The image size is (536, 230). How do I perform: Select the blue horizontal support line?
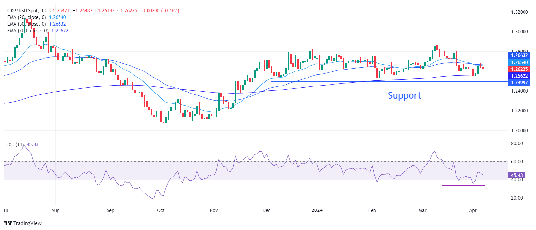(320, 81)
